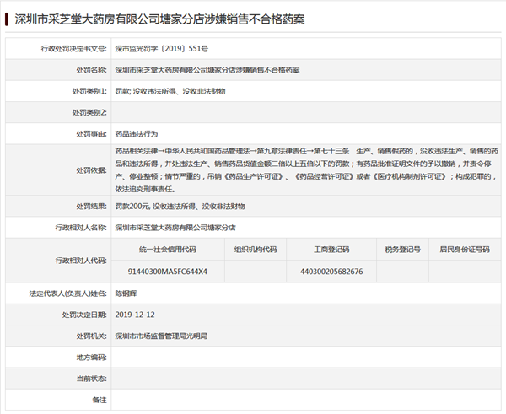Click the 当前状态 label

(92, 379)
